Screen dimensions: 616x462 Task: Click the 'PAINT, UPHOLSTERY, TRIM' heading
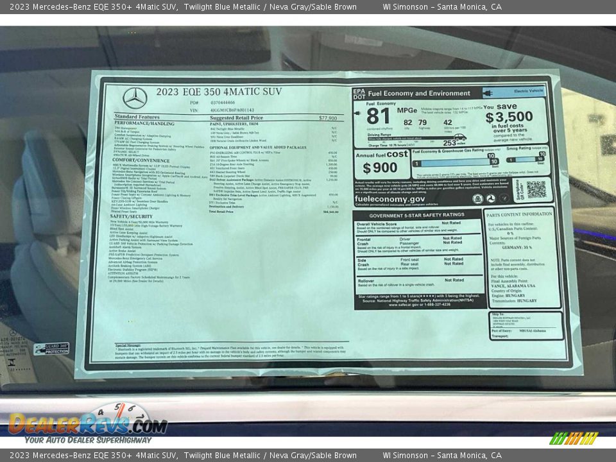click(234, 124)
